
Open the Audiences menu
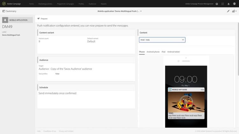tap(92, 4)
